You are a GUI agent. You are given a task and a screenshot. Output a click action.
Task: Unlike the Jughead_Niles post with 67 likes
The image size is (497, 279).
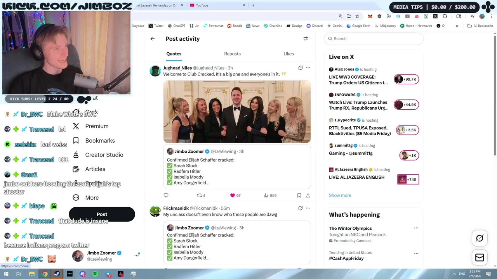(235, 195)
